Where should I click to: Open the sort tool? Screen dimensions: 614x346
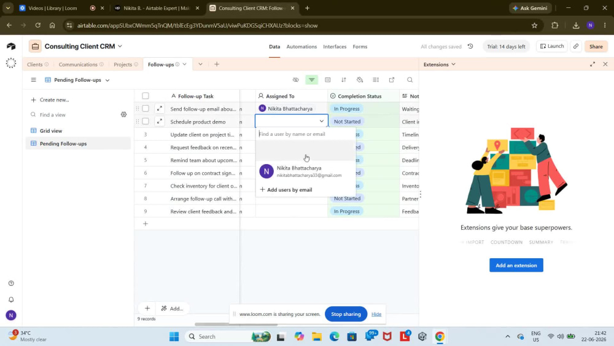coord(344,80)
